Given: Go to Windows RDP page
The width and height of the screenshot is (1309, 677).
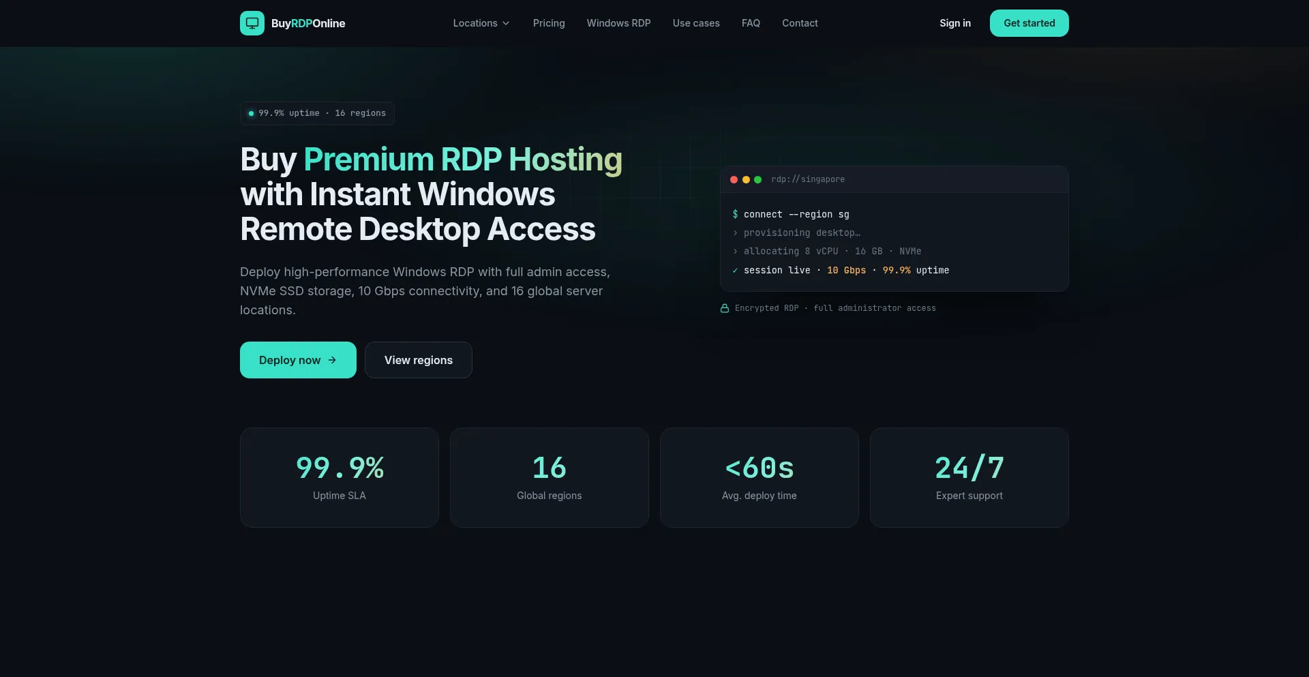Looking at the screenshot, I should tap(618, 23).
